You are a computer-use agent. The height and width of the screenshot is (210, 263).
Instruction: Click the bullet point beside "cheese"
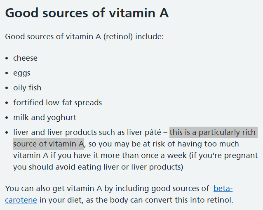pyautogui.click(x=7, y=58)
